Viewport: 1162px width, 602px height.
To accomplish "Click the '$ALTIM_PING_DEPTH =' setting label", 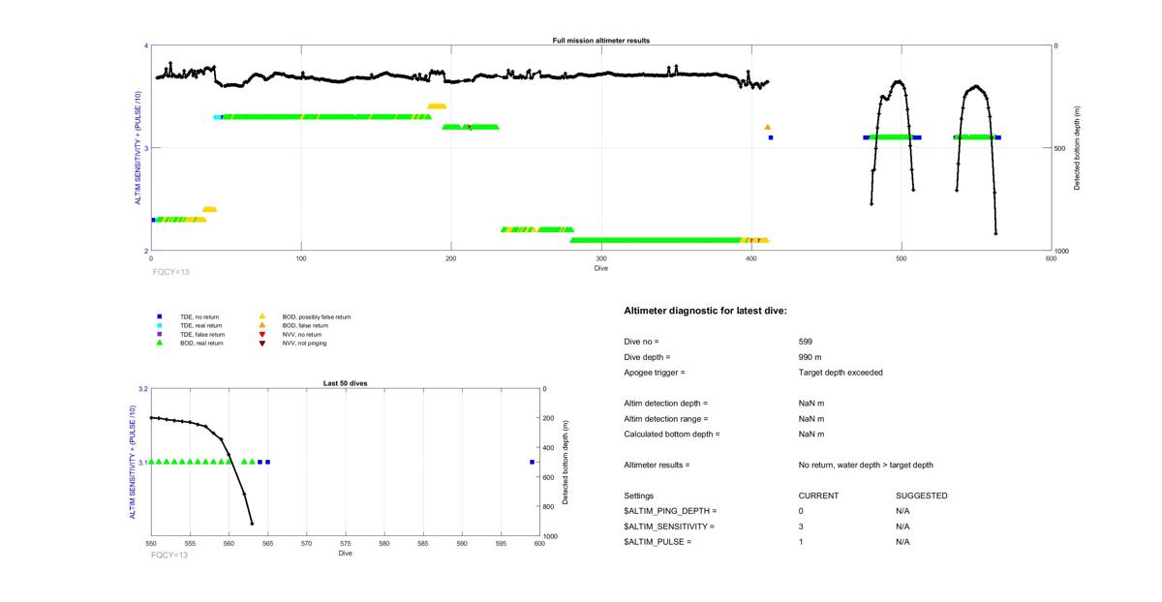I will [670, 511].
